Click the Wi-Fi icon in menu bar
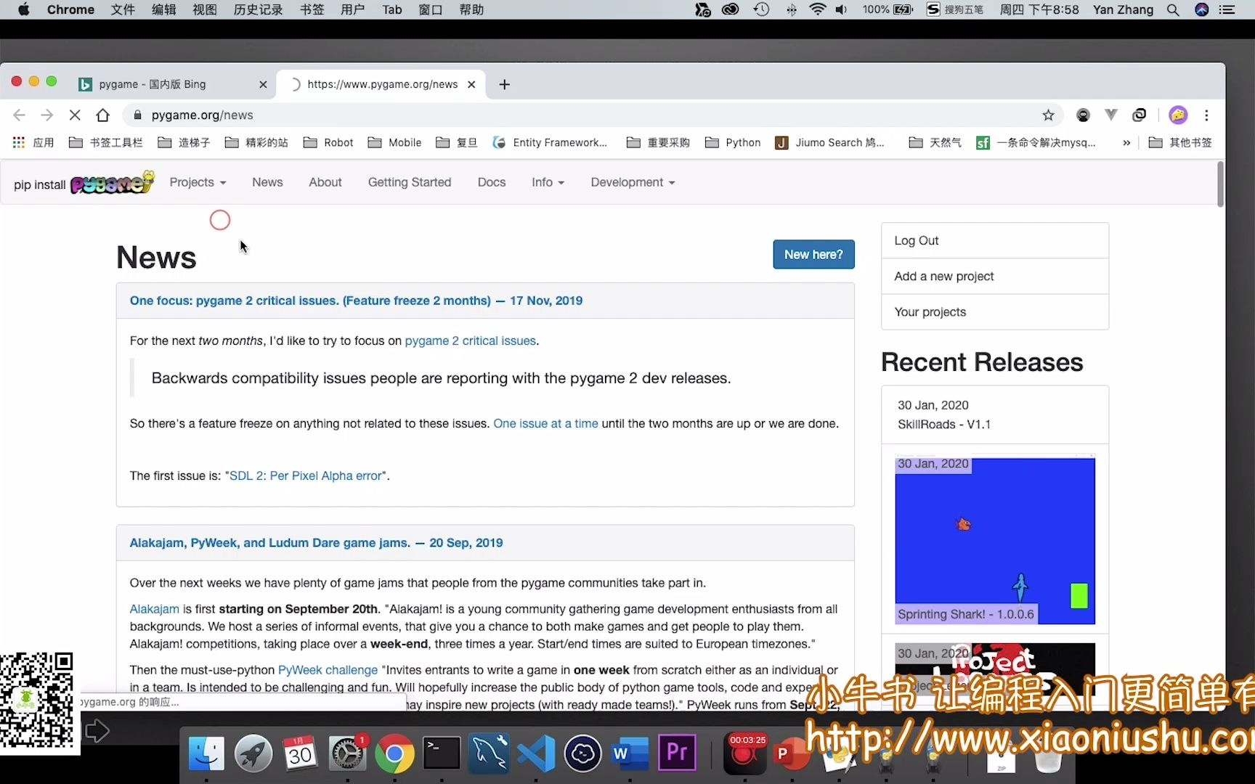1255x784 pixels. [817, 9]
